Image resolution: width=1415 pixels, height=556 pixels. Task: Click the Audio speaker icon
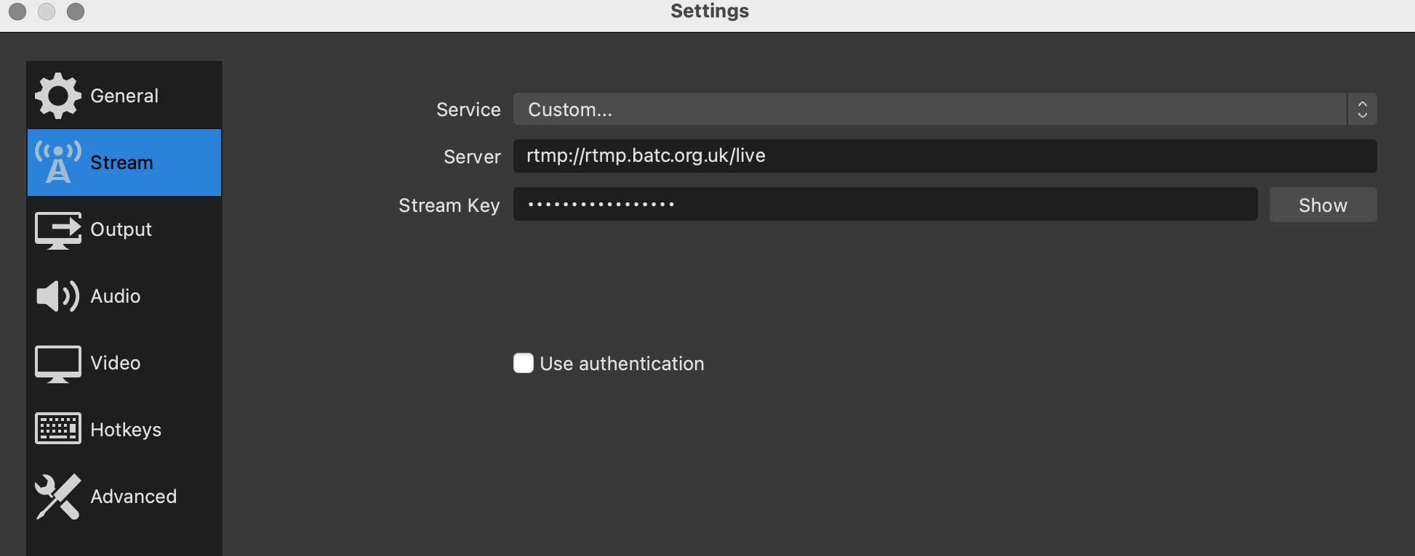click(x=57, y=296)
